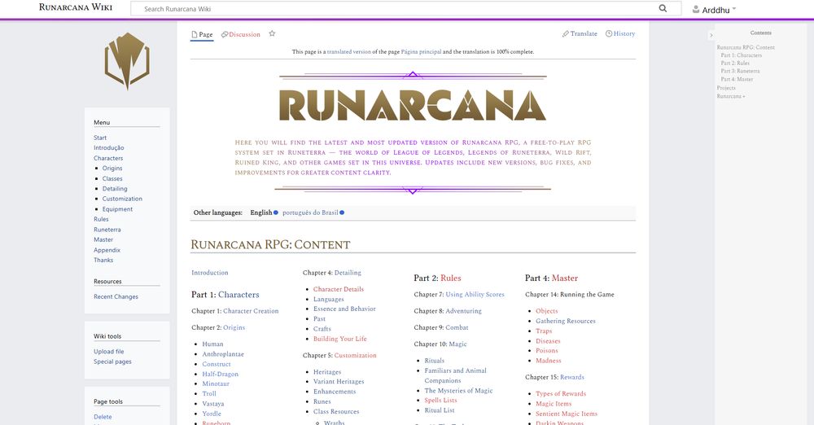Open the Translate tab
Image resolution: width=814 pixels, height=425 pixels.
(x=580, y=33)
